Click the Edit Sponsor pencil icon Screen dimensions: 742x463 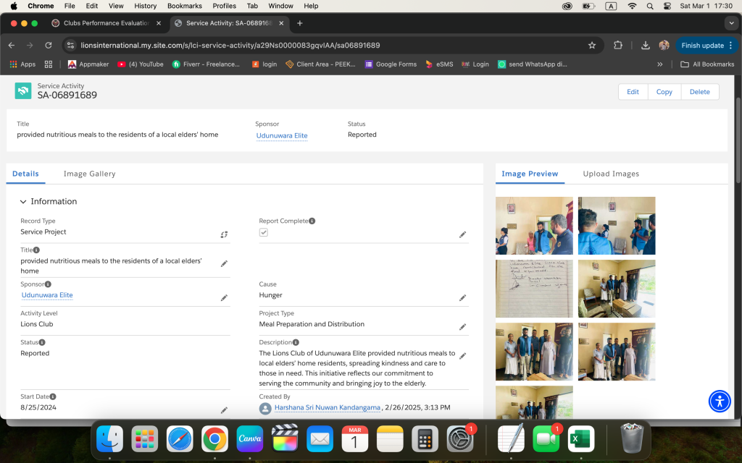coord(225,297)
